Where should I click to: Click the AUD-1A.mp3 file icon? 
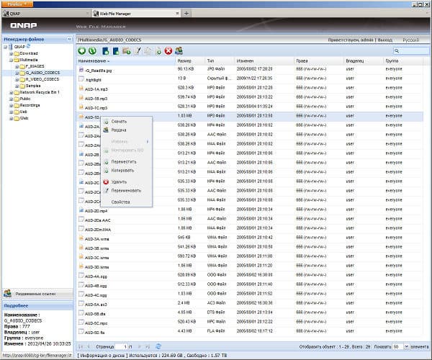pos(81,89)
